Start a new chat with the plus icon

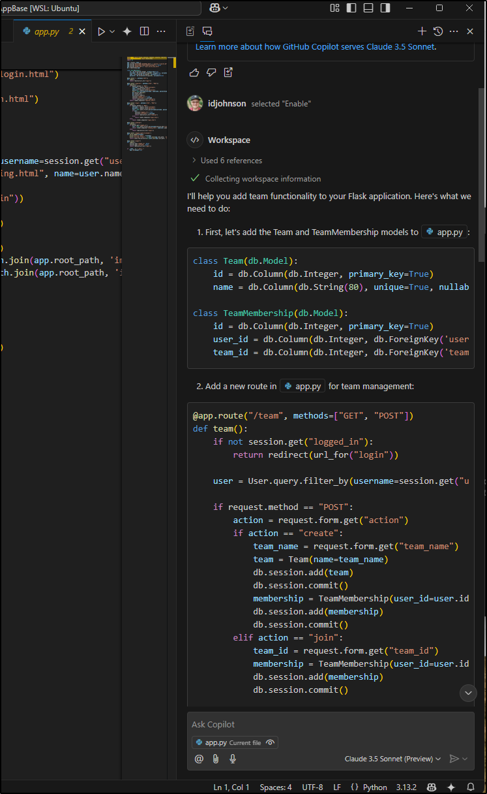tap(422, 31)
